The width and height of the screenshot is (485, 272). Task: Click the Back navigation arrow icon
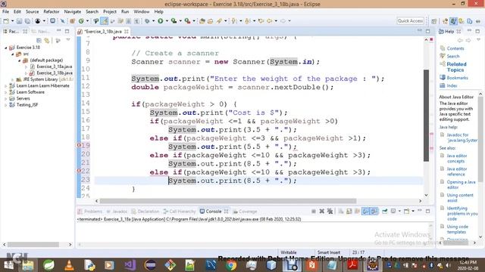[x=270, y=21]
